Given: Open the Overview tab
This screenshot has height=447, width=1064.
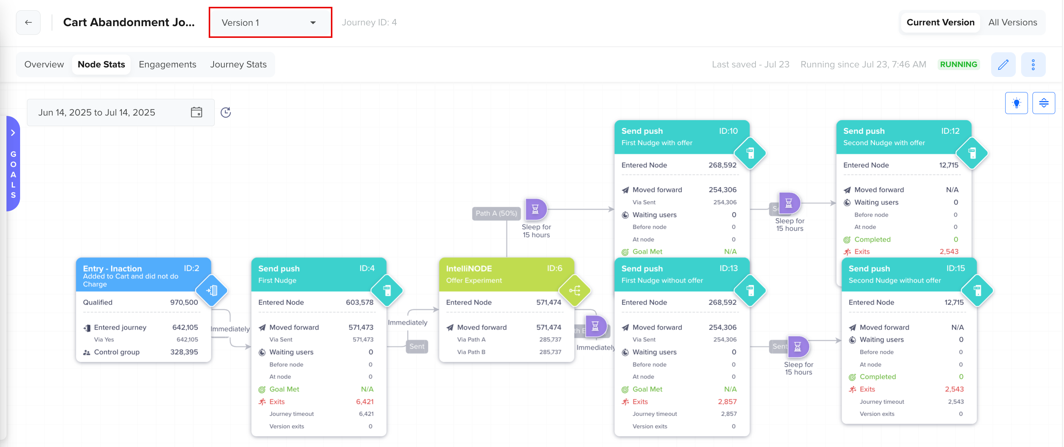Looking at the screenshot, I should click(44, 64).
